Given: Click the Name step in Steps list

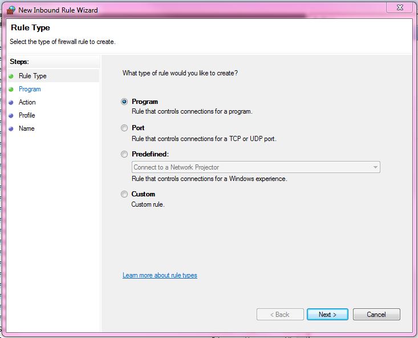Looking at the screenshot, I should pos(26,128).
